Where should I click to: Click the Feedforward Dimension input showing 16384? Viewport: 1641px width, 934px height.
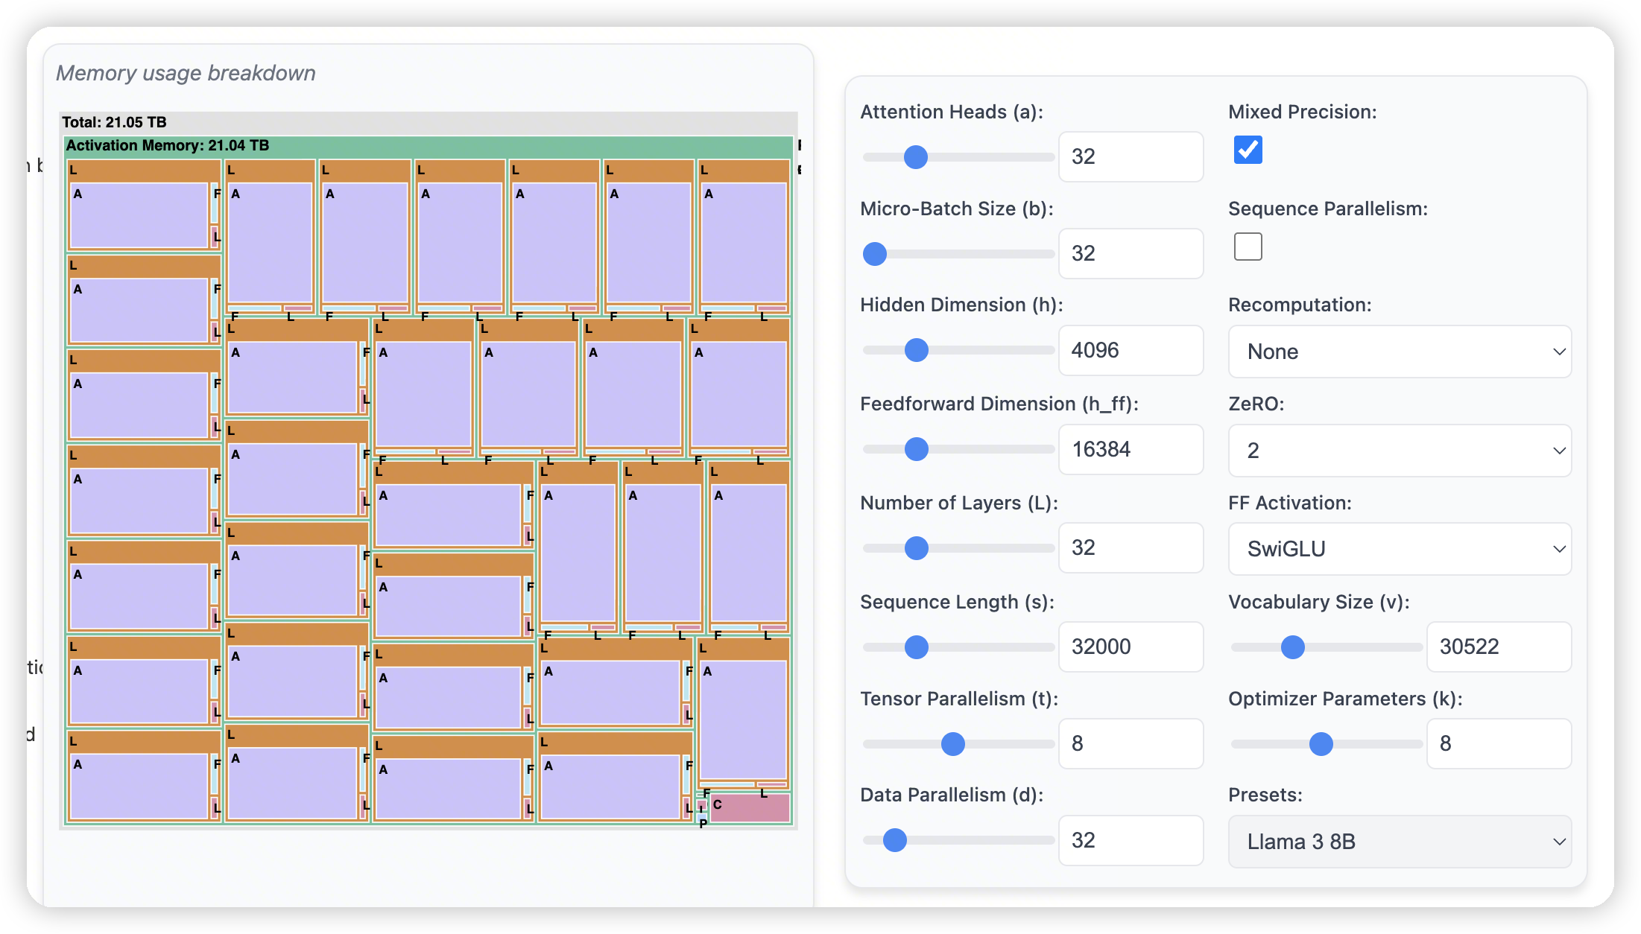(x=1130, y=449)
